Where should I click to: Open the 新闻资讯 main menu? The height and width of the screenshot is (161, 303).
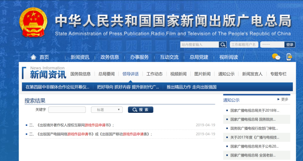(80, 57)
